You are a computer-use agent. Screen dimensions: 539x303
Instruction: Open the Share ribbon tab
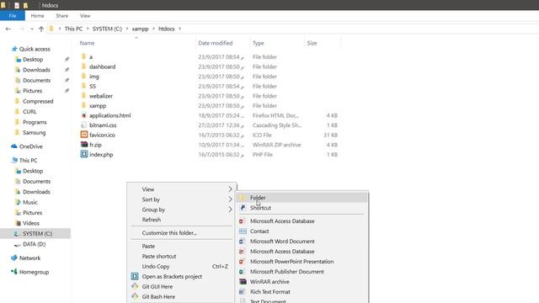coord(61,16)
